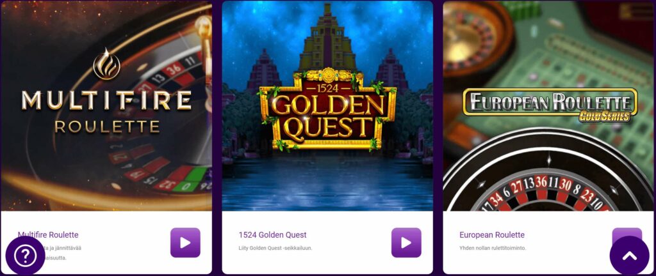Click the 'Yhden nollan rulettitoiminto' description
This screenshot has width=656, height=276.
[493, 248]
